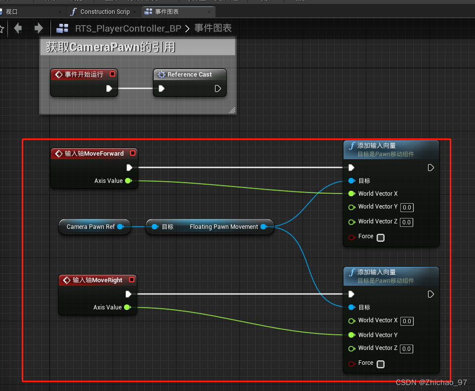This screenshot has height=391, width=475.
Task: Toggle red state indicator on 输入轴MoveForward node
Action: [x=132, y=154]
